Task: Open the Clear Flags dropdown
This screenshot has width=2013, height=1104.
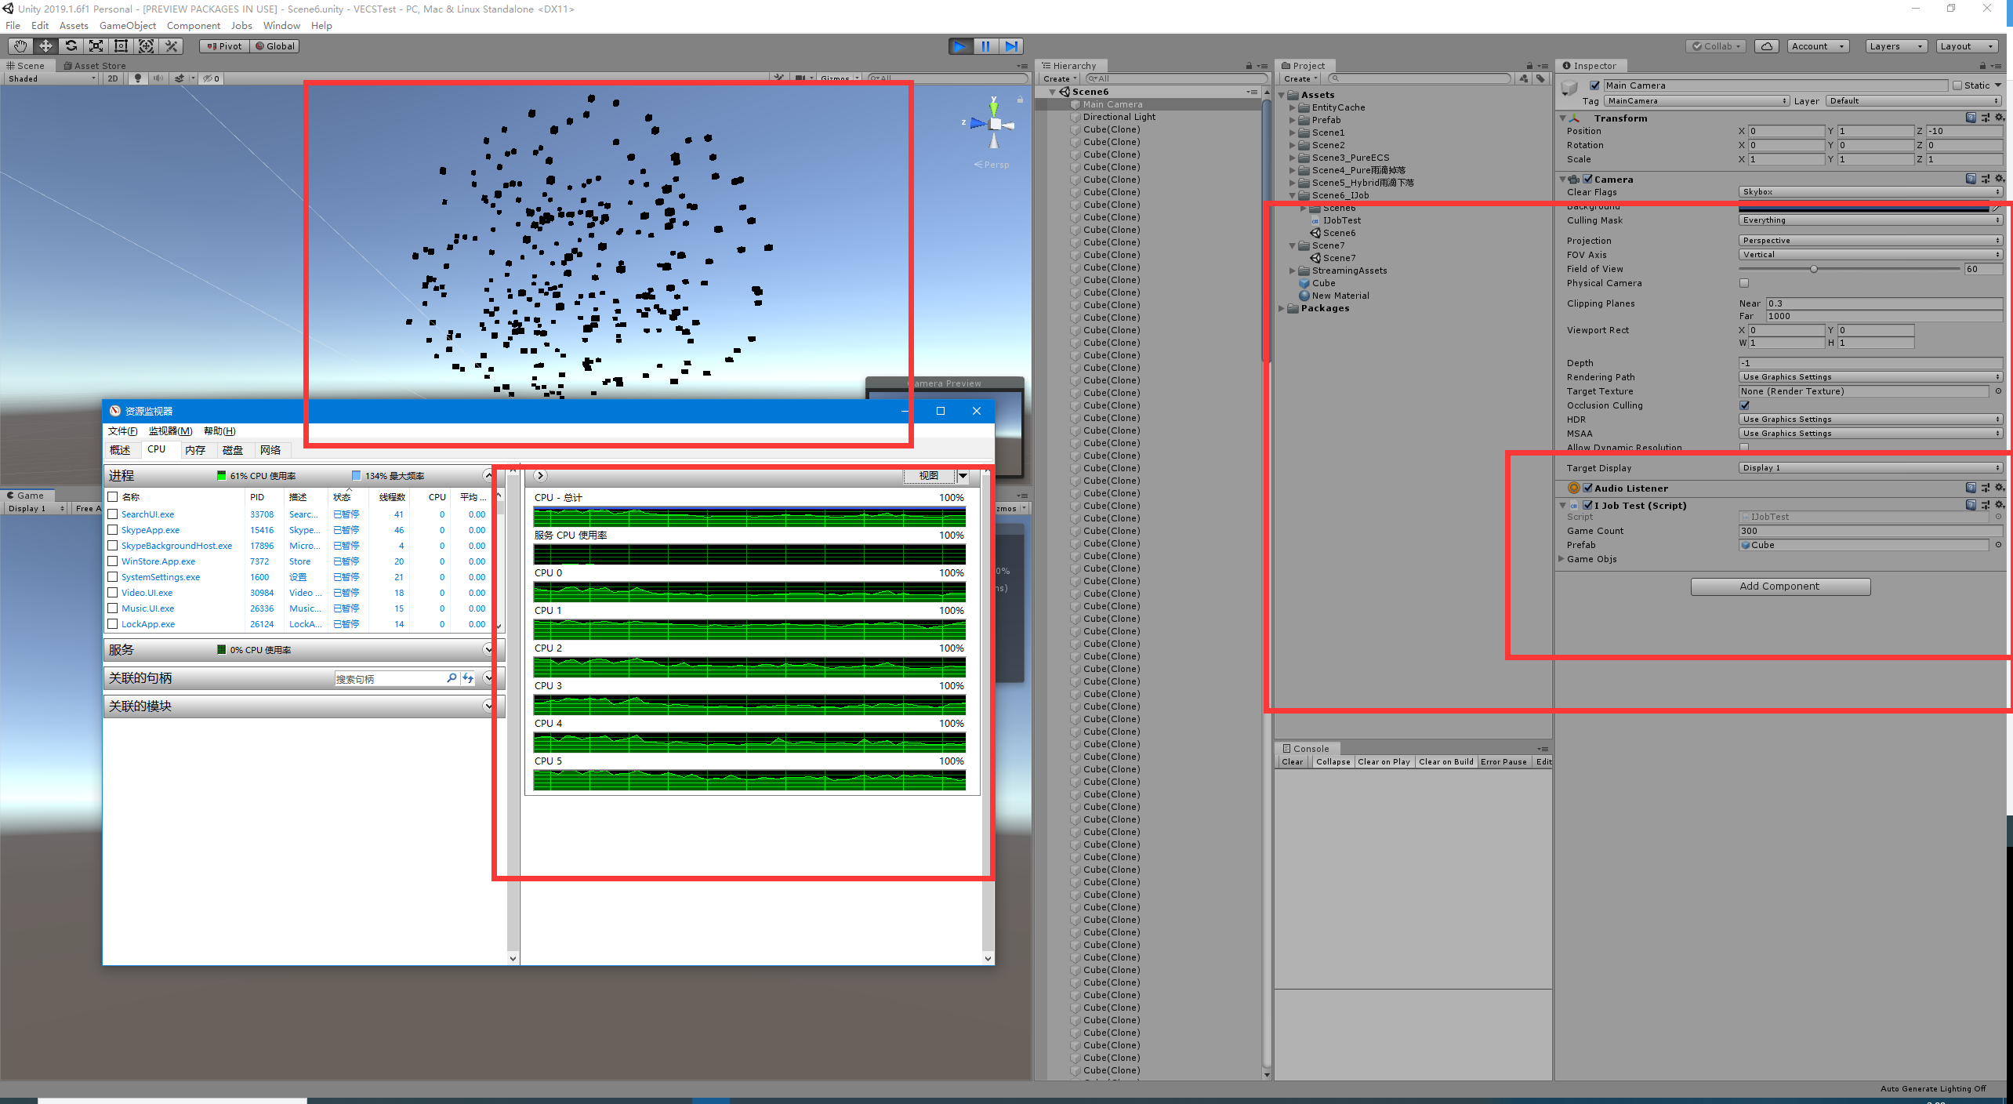Action: tap(1870, 191)
